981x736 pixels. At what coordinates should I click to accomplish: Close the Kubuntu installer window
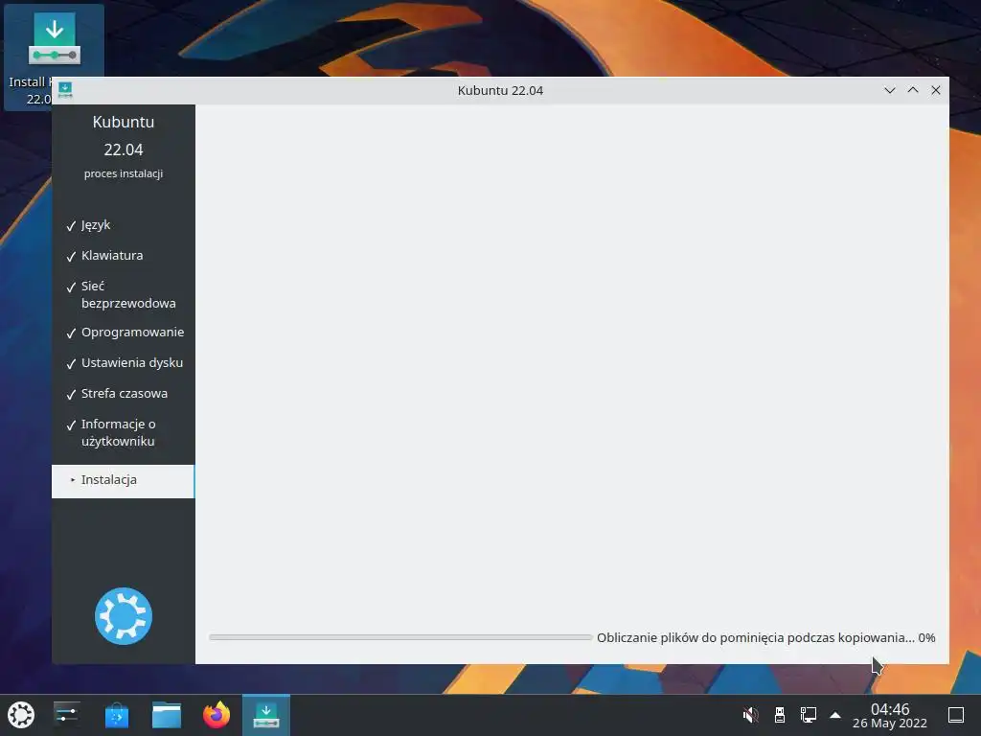[x=936, y=90]
